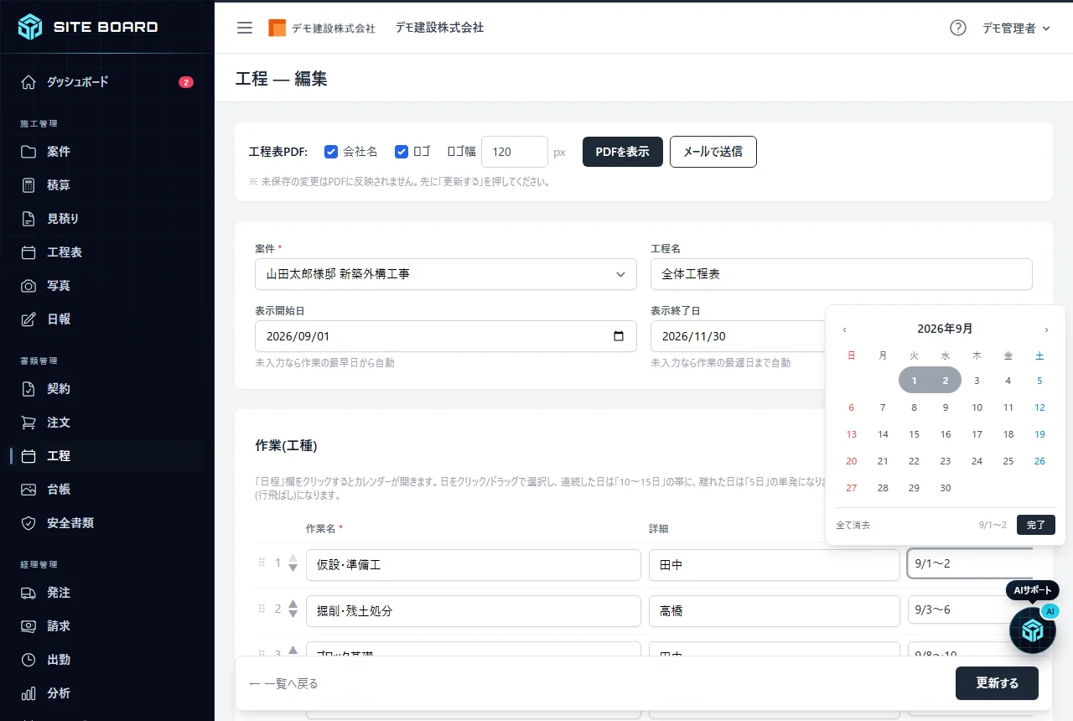
Task: Toggle the ロゴ checkbox
Action: pos(402,152)
